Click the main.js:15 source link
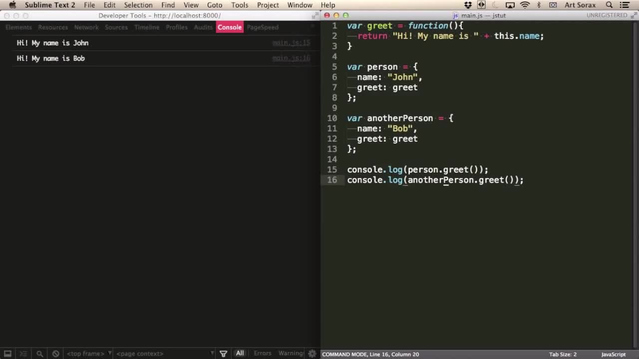The image size is (639, 359). 291,43
